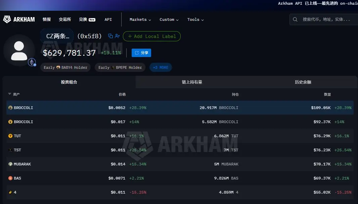Image resolution: width=358 pixels, height=204 pixels.
Task: Click the Add Local Label button
Action: click(152, 36)
